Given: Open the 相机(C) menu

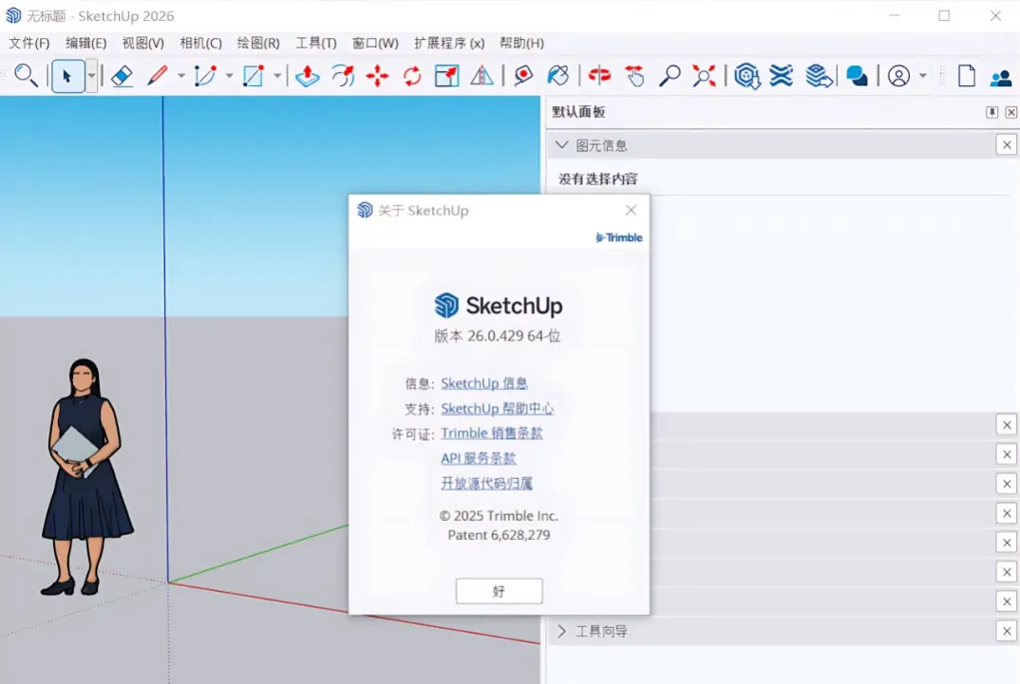Looking at the screenshot, I should pyautogui.click(x=201, y=43).
